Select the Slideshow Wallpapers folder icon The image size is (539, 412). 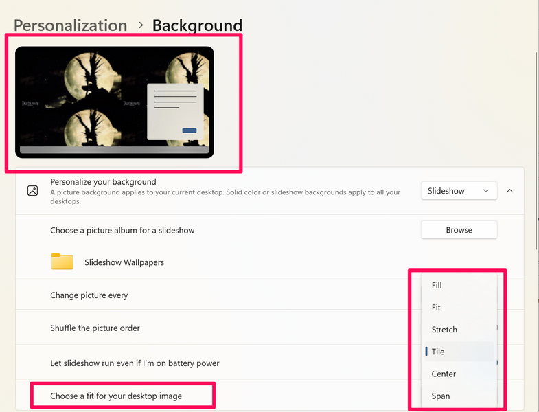pos(62,262)
